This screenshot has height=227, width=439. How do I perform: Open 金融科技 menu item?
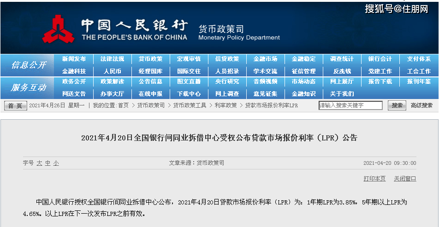point(74,71)
